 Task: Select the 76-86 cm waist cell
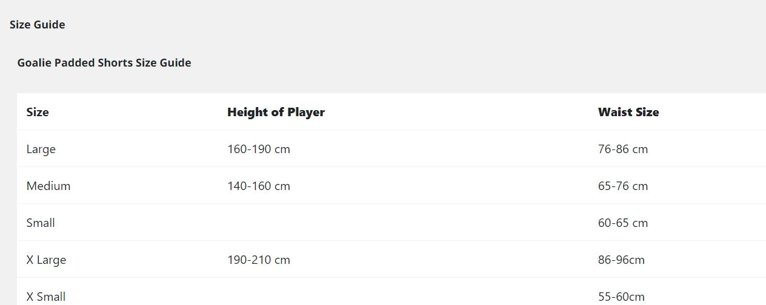tap(623, 149)
